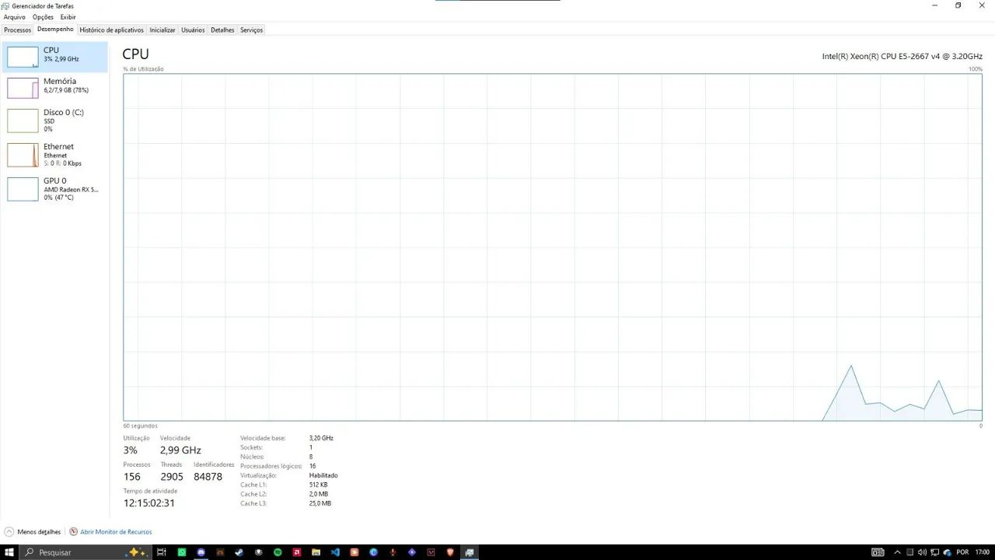995x560 pixels.
Task: Click the Pesquisar taskbar search box
Action: coord(84,552)
